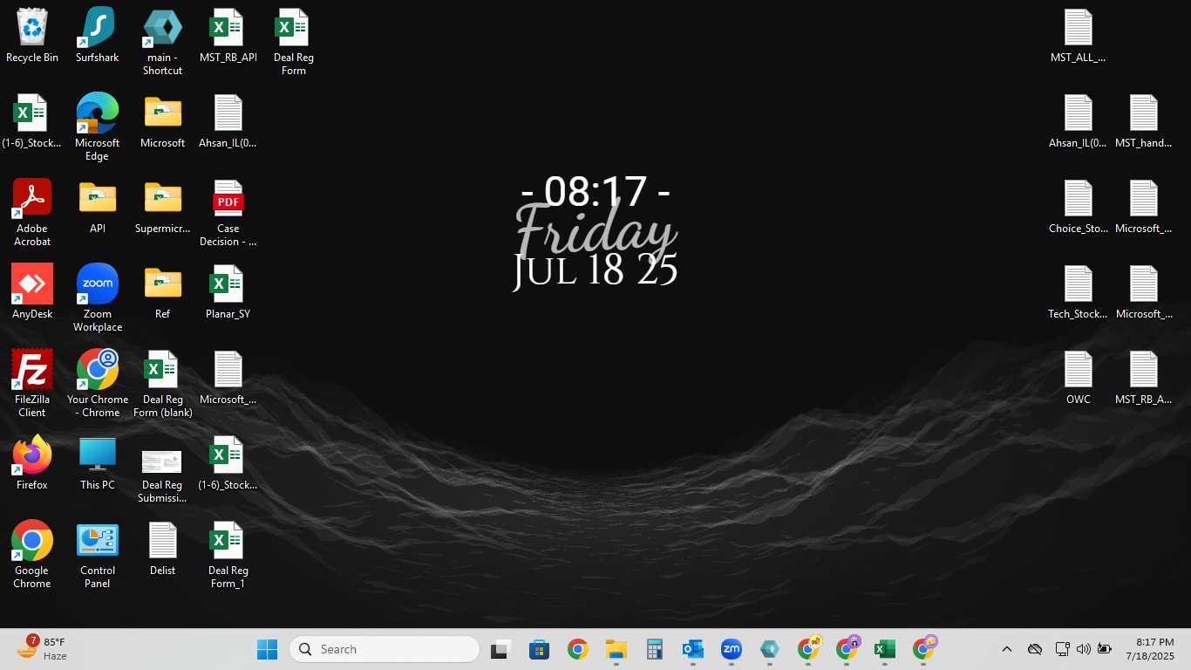Select the Tech_Stock... text file
1191x670 pixels.
coord(1079,292)
